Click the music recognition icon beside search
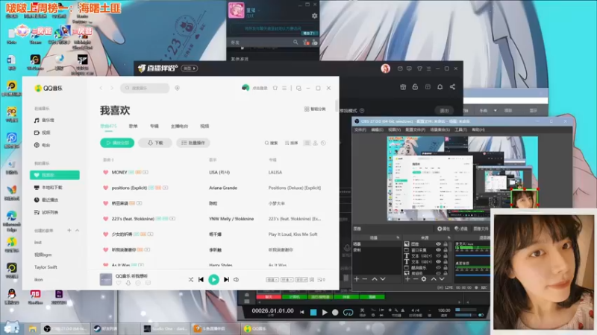The image size is (597, 335). coord(177,88)
